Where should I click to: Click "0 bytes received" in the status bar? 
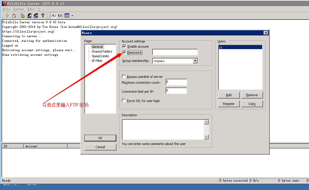coord(234,180)
